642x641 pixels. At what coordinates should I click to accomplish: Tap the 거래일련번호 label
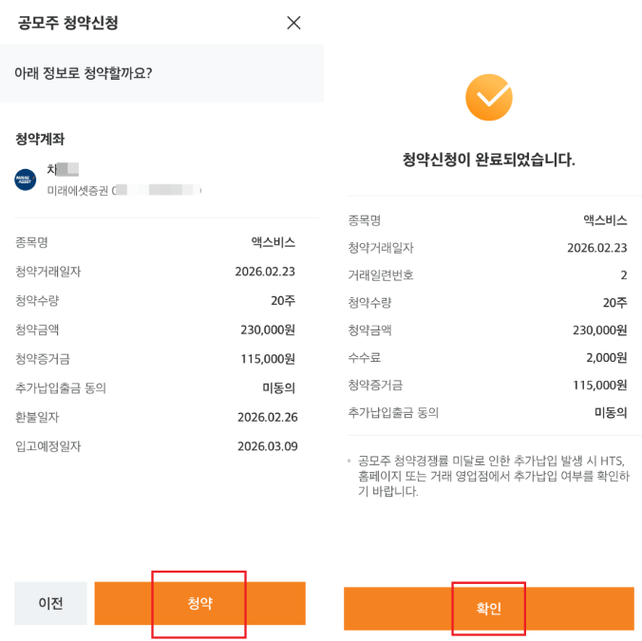tap(381, 275)
